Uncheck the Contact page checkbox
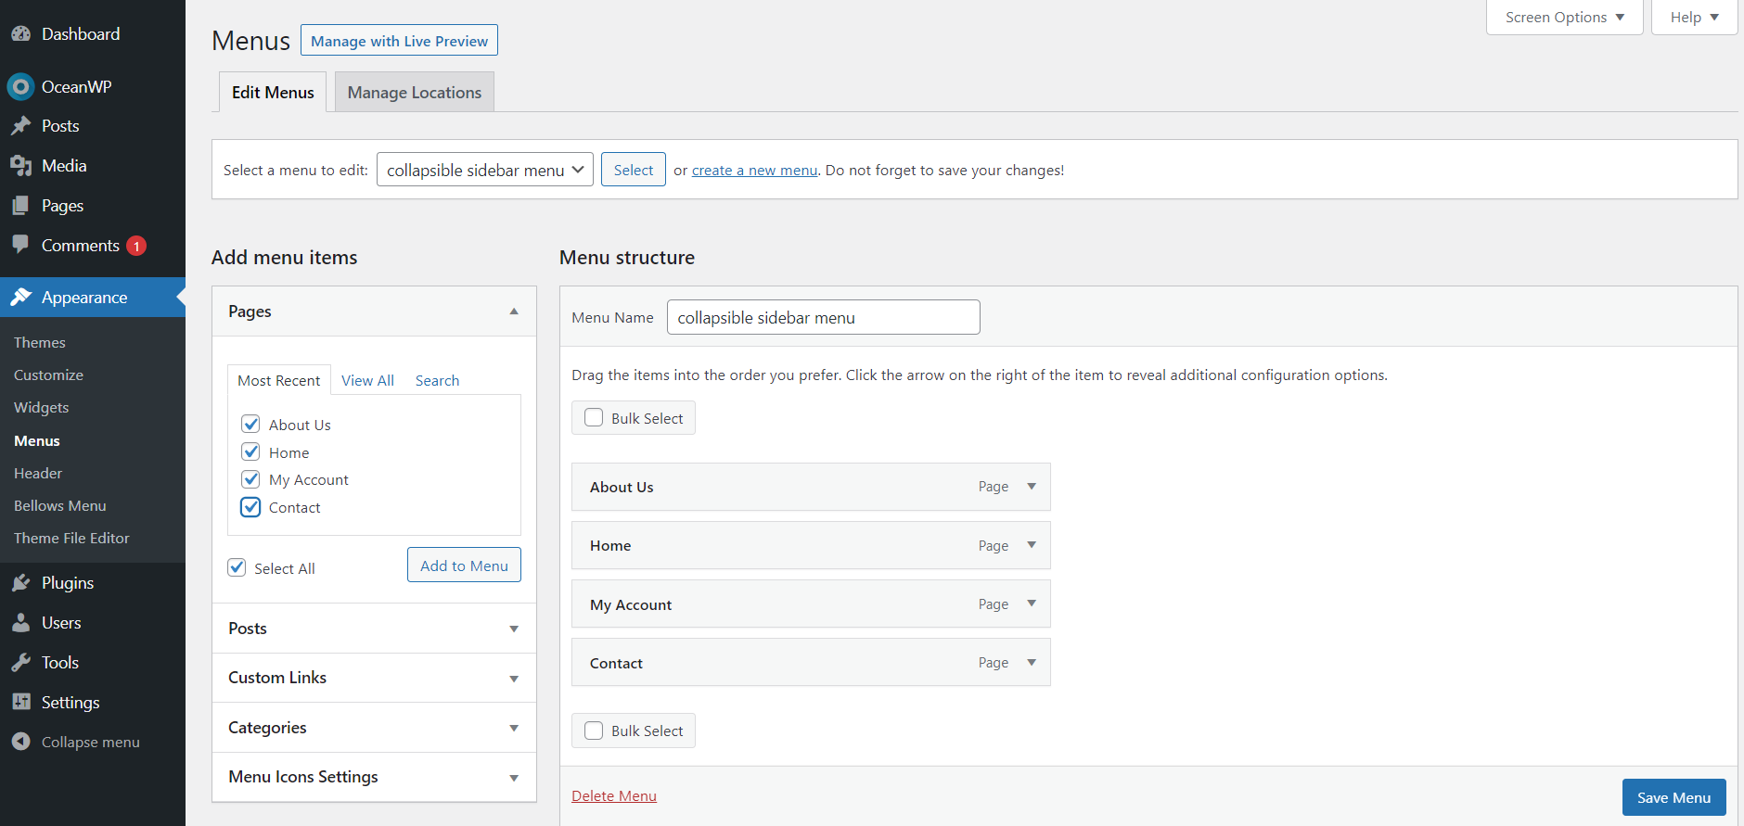 pos(250,507)
